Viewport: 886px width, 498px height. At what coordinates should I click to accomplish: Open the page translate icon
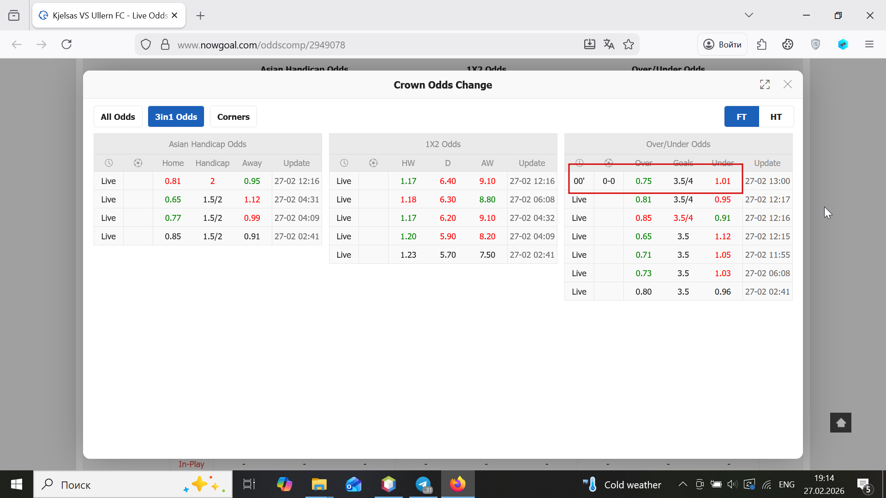point(609,44)
